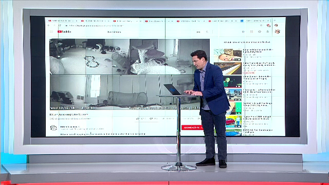Switch to the sixth YouTube browser tab
This screenshot has height=185, width=329.
pyautogui.click(x=223, y=21)
